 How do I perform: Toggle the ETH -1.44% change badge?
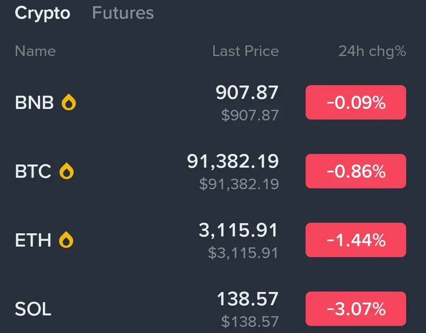point(355,240)
